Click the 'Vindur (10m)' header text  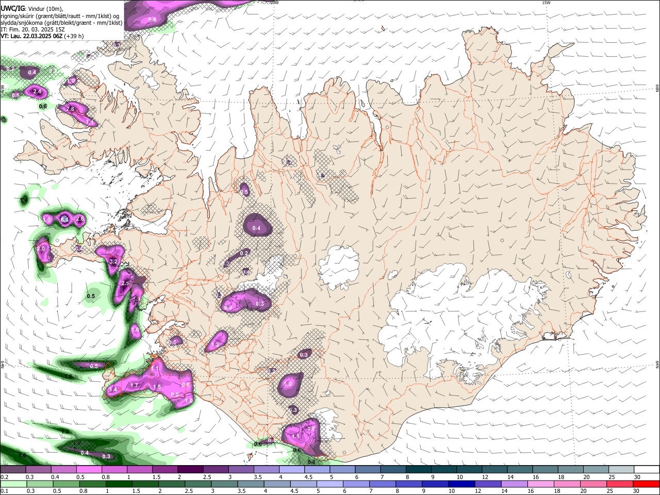coord(44,9)
